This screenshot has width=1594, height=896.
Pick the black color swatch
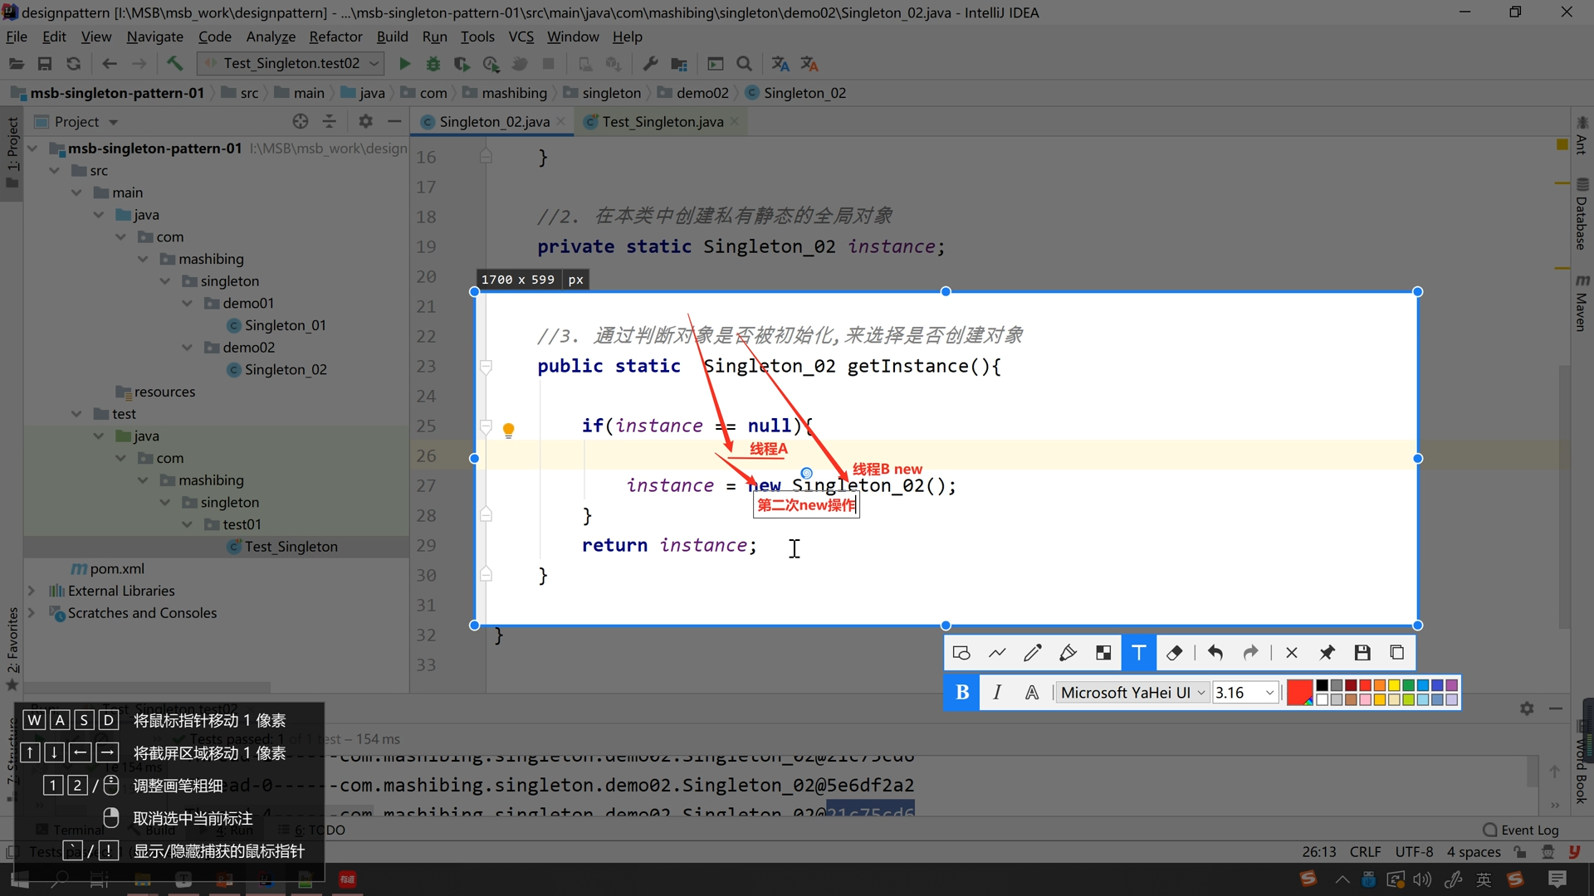(x=1323, y=685)
